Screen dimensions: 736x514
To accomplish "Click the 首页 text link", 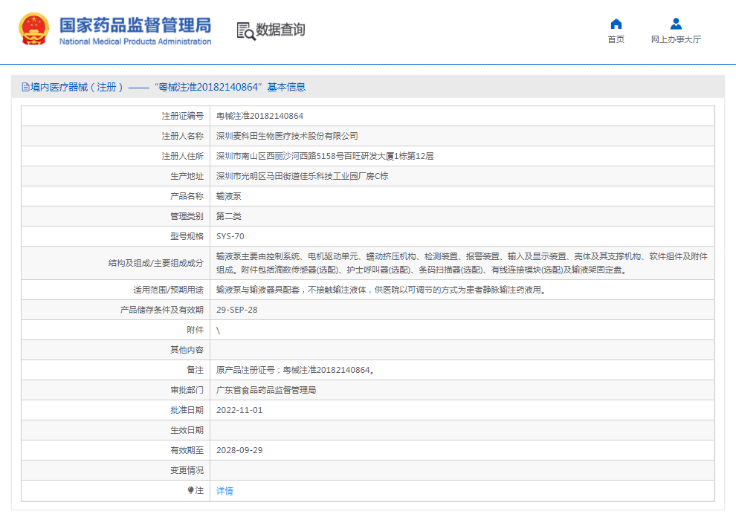I will coord(615,39).
